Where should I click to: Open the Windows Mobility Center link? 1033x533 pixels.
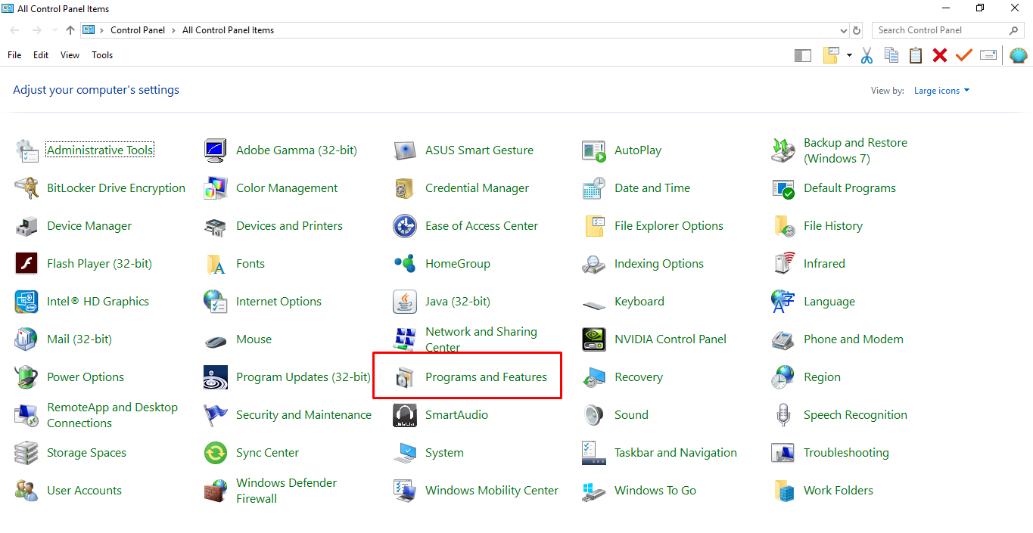[492, 491]
